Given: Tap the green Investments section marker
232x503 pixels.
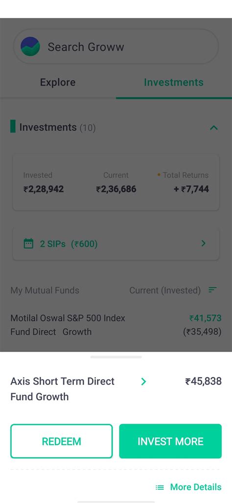Looking at the screenshot, I should [x=13, y=126].
